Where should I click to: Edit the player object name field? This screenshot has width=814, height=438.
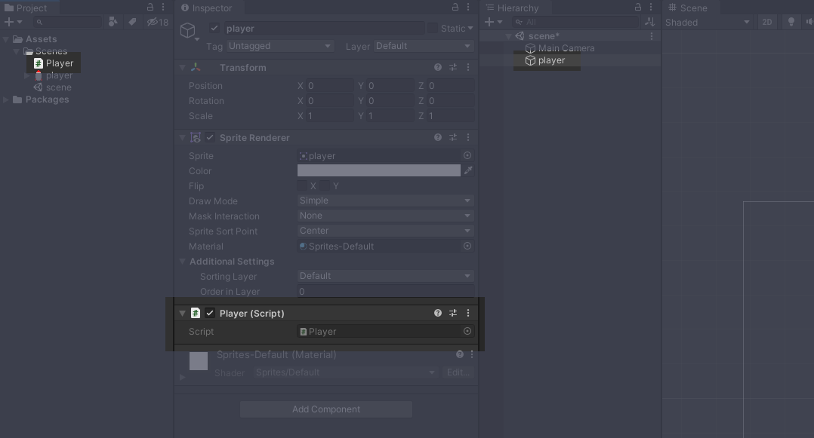coord(324,29)
